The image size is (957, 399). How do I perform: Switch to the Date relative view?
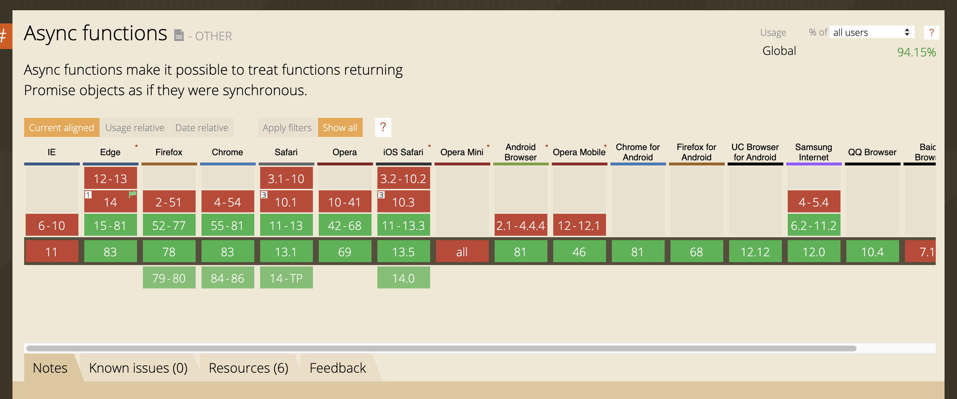pyautogui.click(x=202, y=127)
